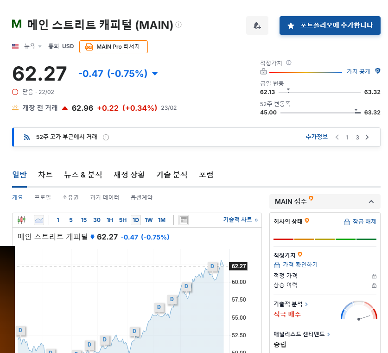Click the lock icon beside 적정 가격
Viewport: 388px width, 353px height.
tap(374, 276)
